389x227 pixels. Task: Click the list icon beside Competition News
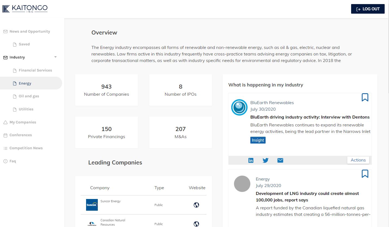(x=5, y=148)
